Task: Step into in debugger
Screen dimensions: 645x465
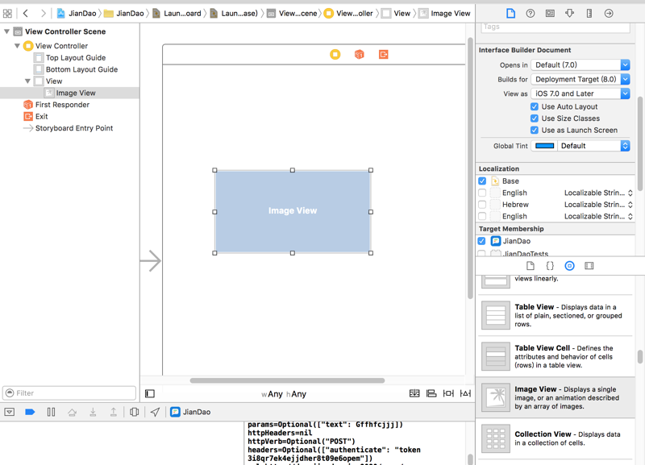Action: click(x=93, y=412)
